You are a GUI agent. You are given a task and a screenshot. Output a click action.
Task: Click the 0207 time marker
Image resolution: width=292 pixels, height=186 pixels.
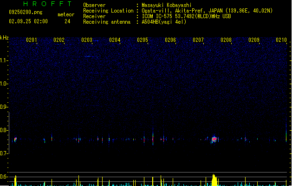[198, 40]
